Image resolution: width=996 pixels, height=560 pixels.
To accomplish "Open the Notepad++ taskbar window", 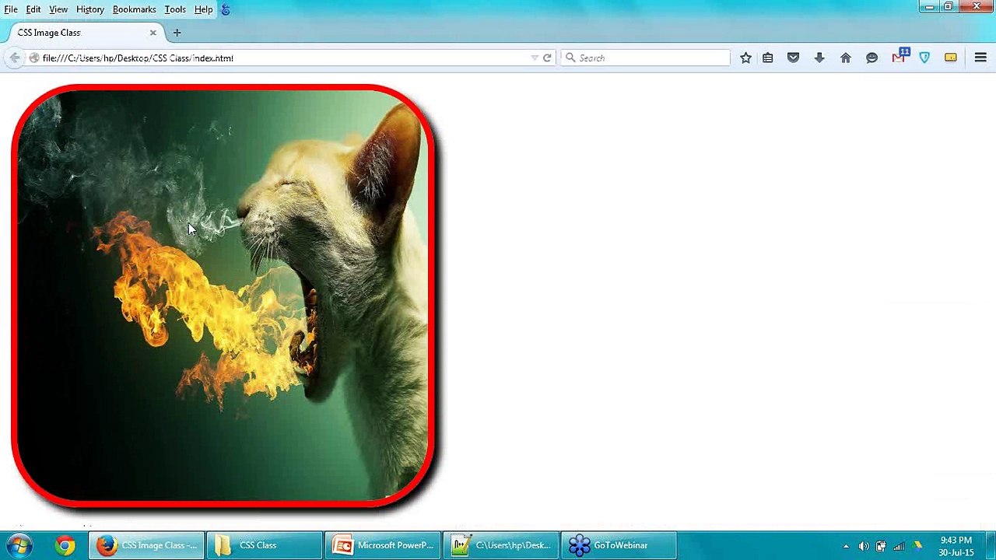I will pyautogui.click(x=500, y=545).
